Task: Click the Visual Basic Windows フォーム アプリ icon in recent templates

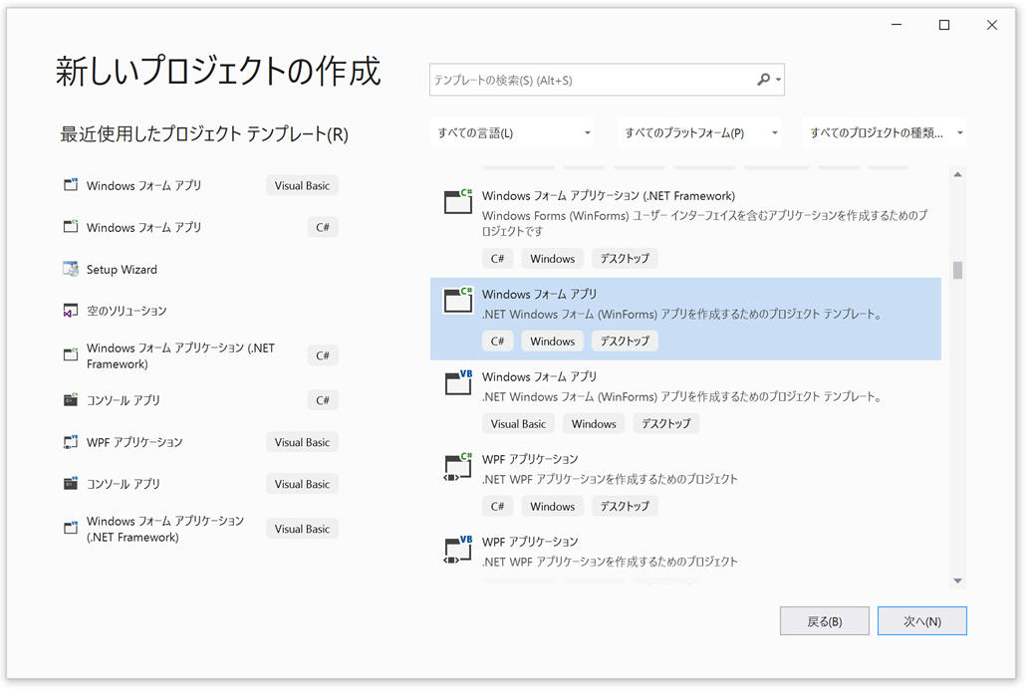Action: [71, 185]
